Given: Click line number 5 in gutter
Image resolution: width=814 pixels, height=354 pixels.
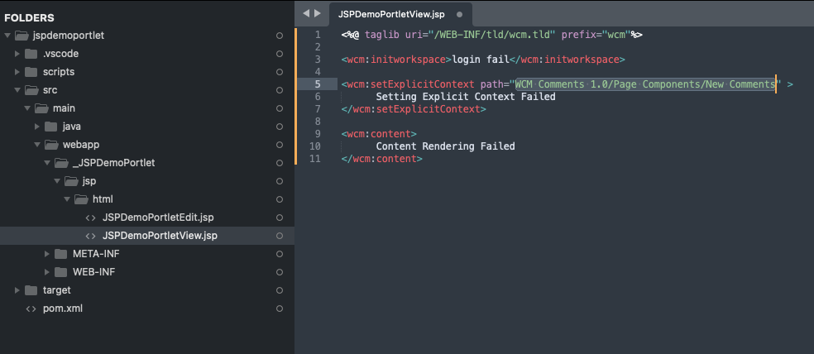Looking at the screenshot, I should click(x=318, y=84).
